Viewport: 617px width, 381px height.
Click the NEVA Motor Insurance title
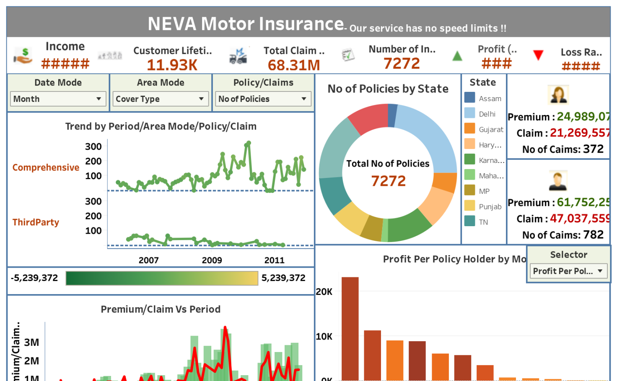(x=246, y=24)
